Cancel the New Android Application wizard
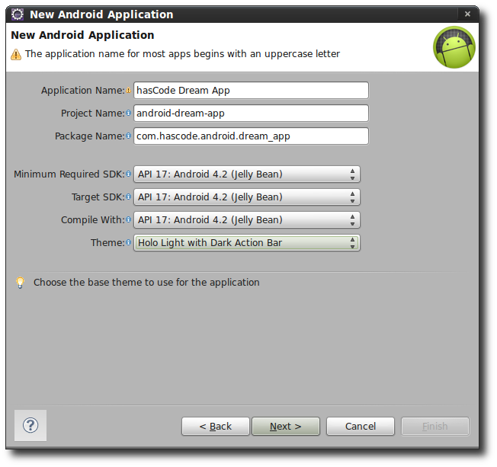497x467 pixels. coord(361,426)
